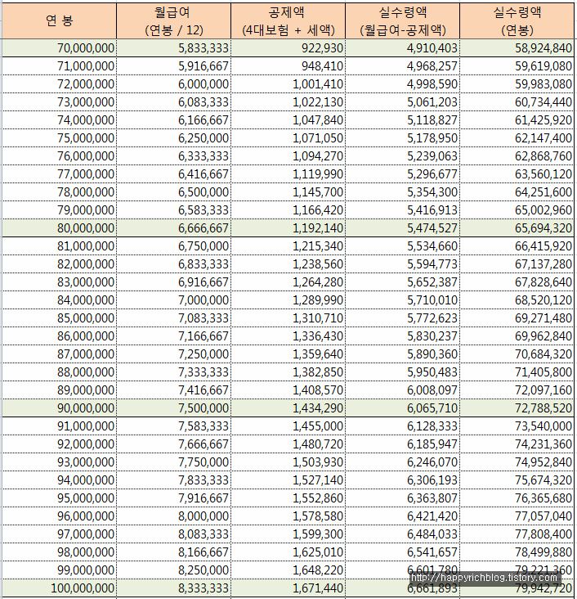Select the cell with 7,916,667
Viewport: 577px width, 599px height.
click(173, 498)
